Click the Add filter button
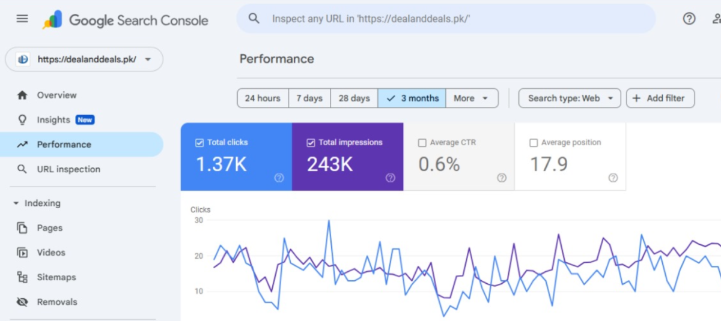Screen dimensions: 721x321 tap(660, 98)
